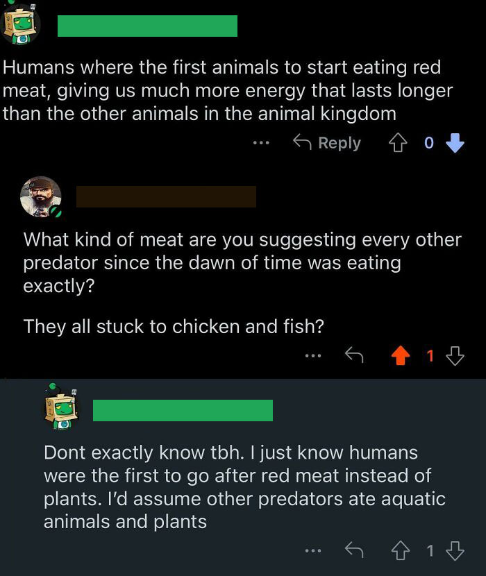The image size is (486, 576).
Task: Click the reply arrow on the middle comment
Action: [355, 355]
